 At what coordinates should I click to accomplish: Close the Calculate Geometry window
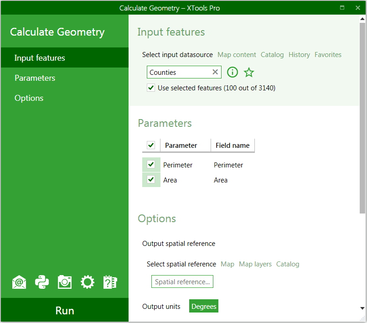tap(358, 8)
